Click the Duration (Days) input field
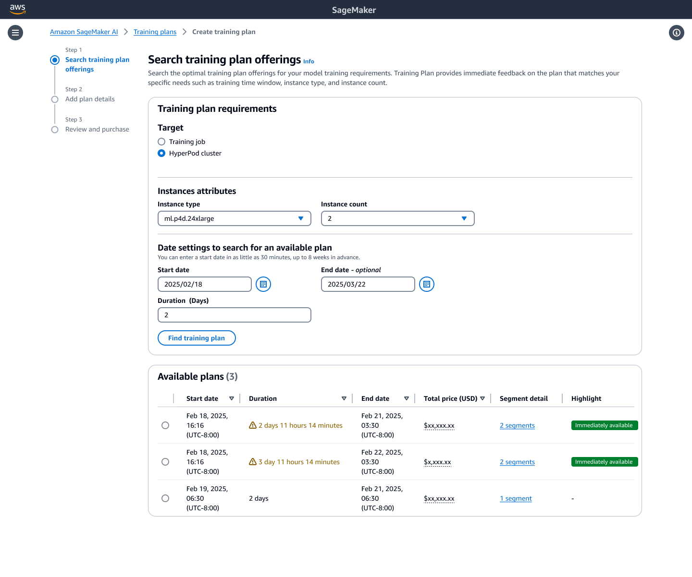Image resolution: width=692 pixels, height=577 pixels. [x=235, y=315]
